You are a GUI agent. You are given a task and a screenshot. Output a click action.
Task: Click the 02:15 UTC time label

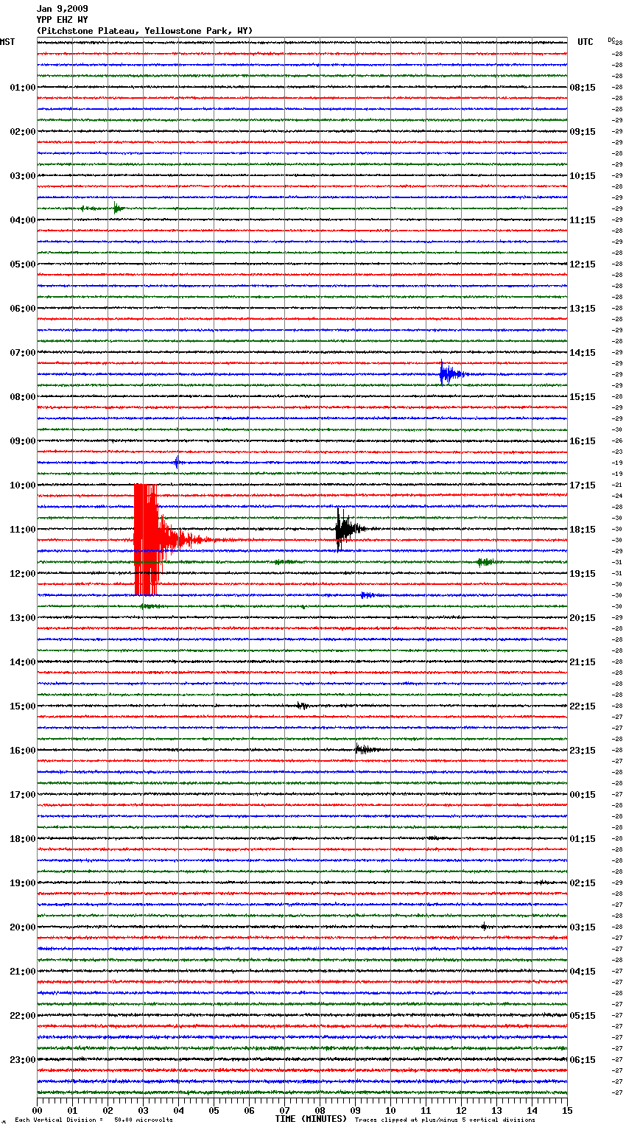point(583,883)
